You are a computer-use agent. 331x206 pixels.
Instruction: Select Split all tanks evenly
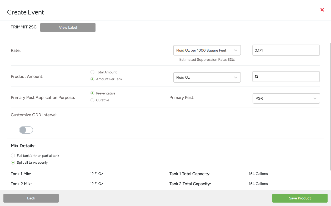13,163
